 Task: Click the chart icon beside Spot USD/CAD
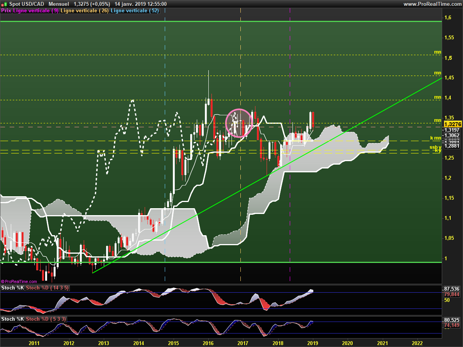(x=4, y=4)
